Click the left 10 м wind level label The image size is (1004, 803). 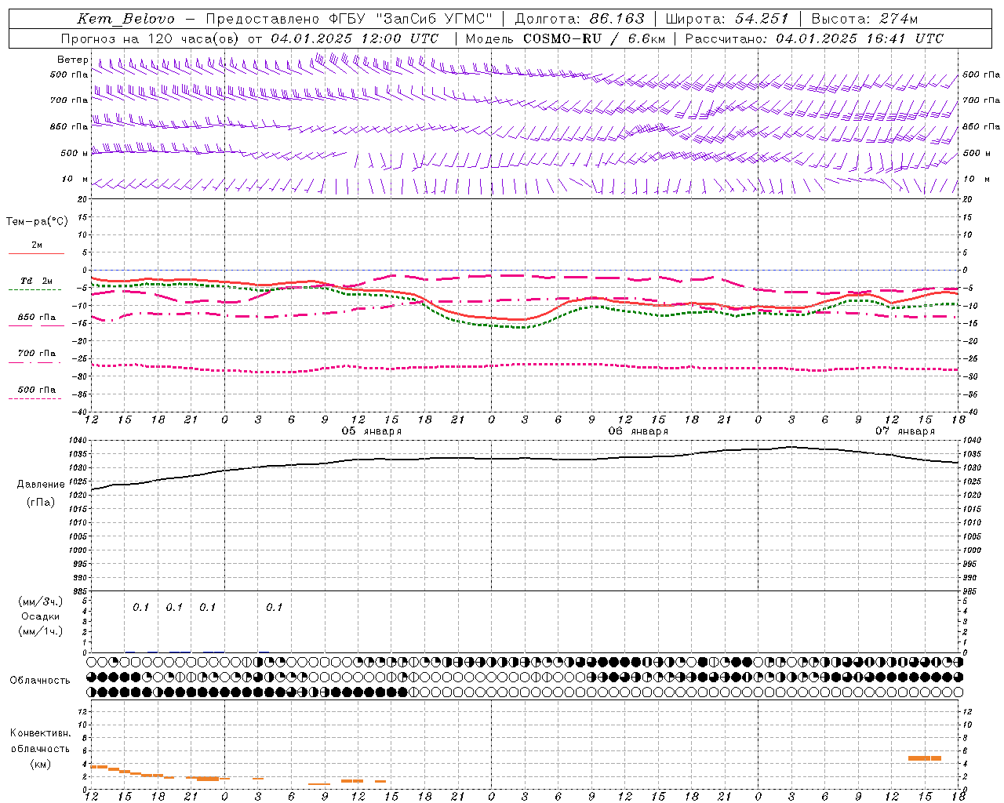[x=75, y=179]
